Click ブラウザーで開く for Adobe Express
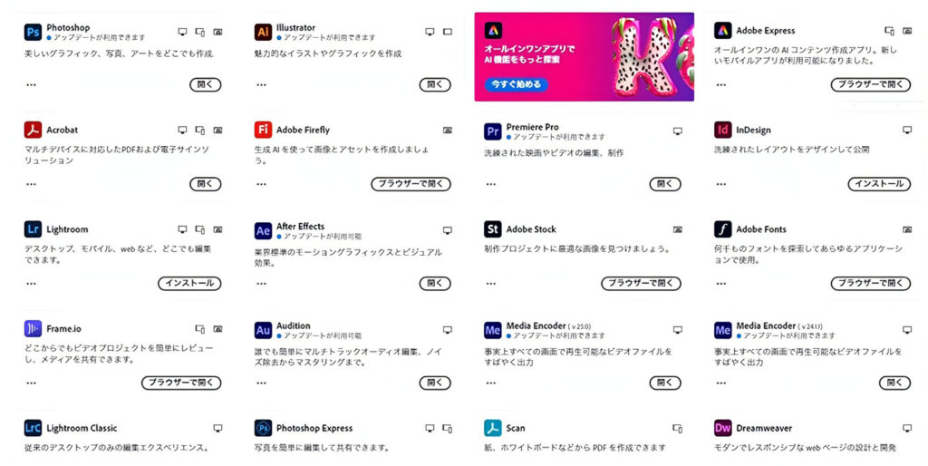This screenshot has height=466, width=928. (871, 84)
